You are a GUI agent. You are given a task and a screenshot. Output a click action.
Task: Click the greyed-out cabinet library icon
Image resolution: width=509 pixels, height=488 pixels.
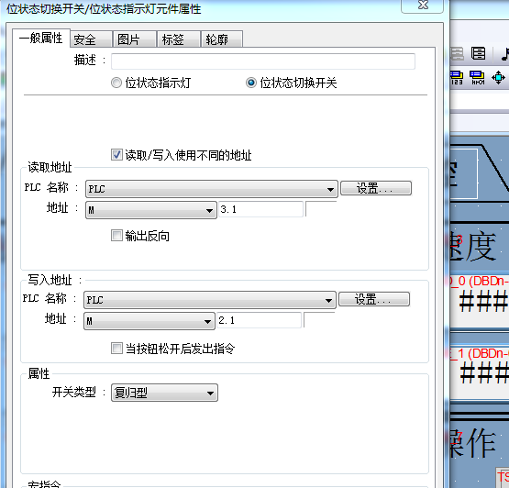click(x=457, y=53)
